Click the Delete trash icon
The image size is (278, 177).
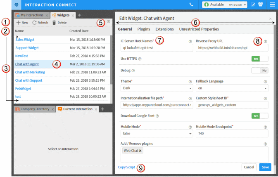tap(54, 23)
